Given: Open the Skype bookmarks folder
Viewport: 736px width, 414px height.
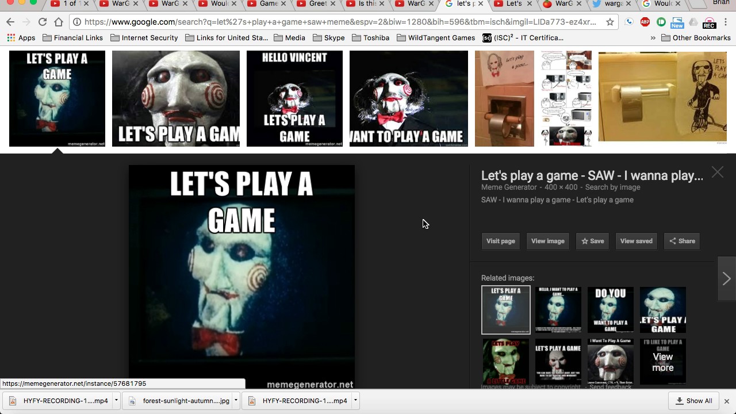Looking at the screenshot, I should click(329, 38).
